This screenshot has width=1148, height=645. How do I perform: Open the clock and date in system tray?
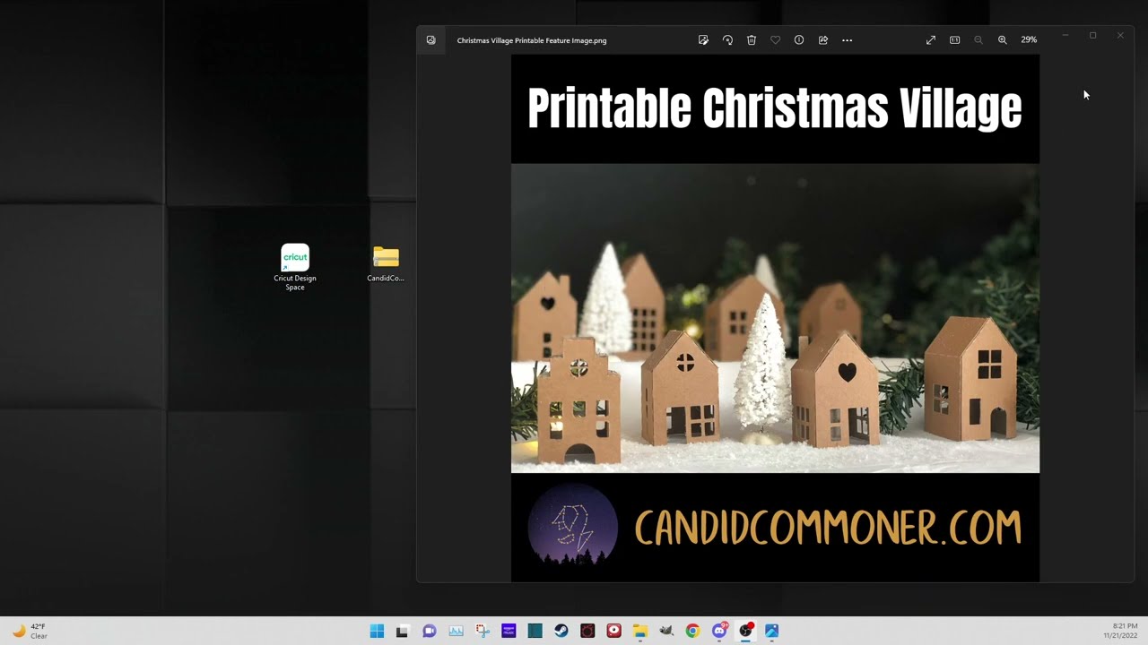(x=1120, y=631)
